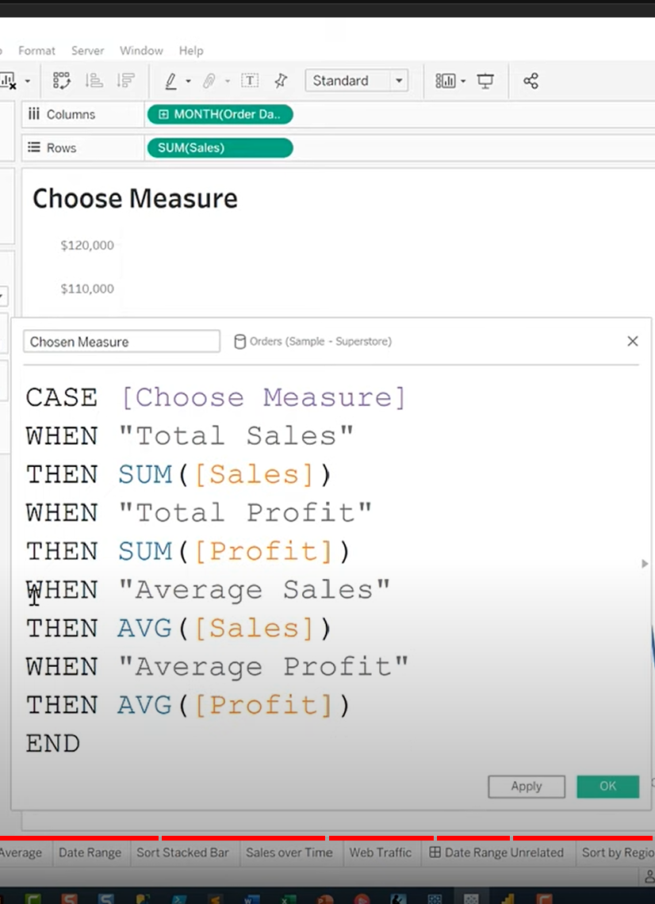Click the group members paperclip icon
This screenshot has height=904, width=655.
click(x=209, y=80)
